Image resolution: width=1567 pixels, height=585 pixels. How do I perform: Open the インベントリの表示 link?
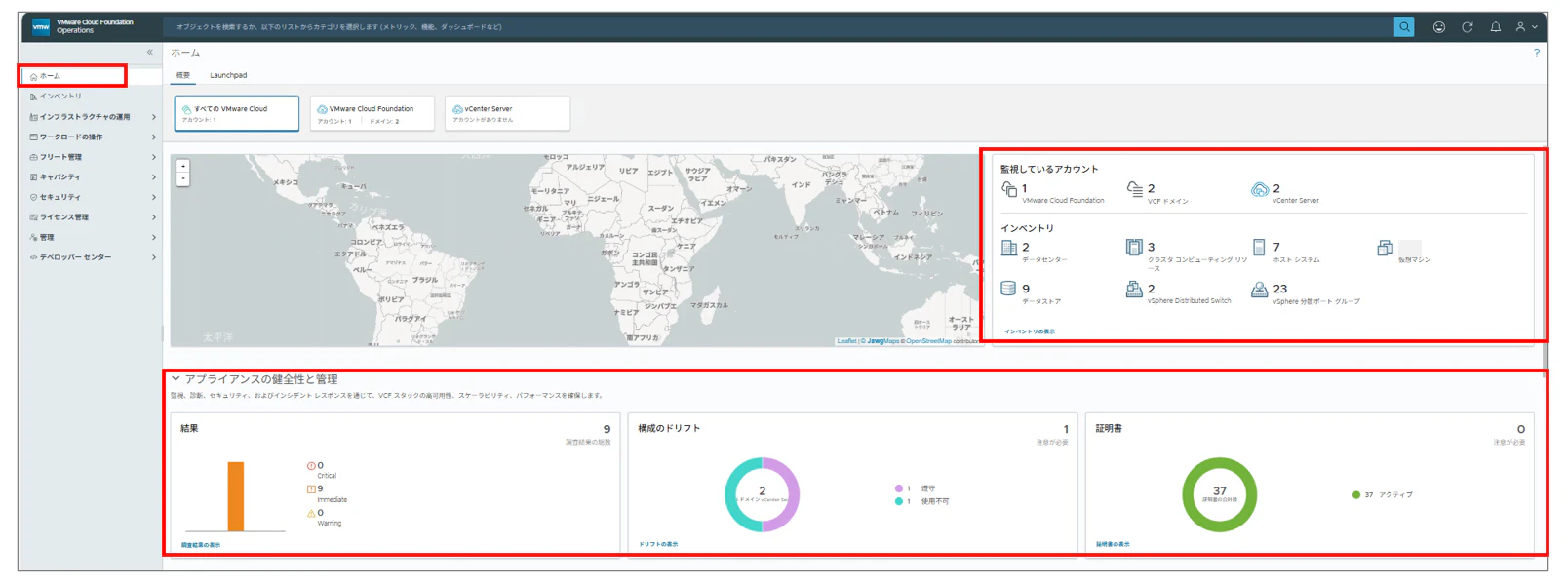[1030, 331]
